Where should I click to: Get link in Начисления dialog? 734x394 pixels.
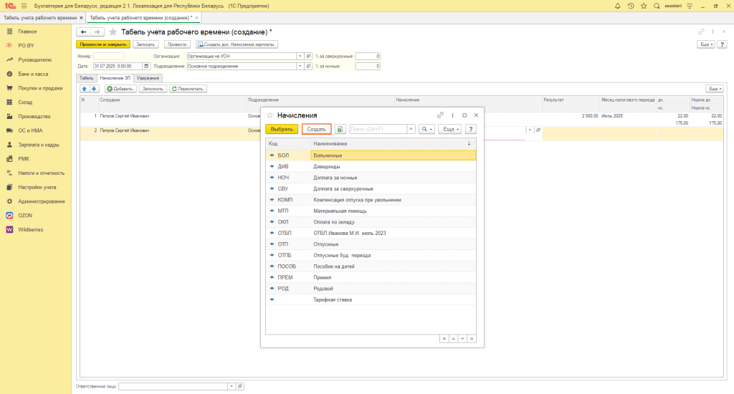440,115
